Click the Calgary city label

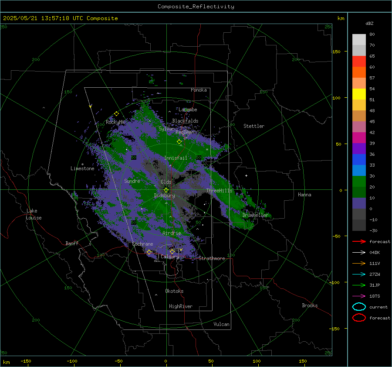coord(170,257)
